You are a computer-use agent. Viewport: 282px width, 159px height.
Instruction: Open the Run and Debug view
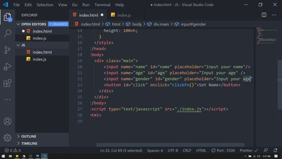(x=7, y=67)
